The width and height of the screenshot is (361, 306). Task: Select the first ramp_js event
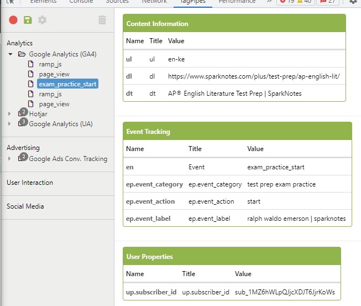point(50,64)
